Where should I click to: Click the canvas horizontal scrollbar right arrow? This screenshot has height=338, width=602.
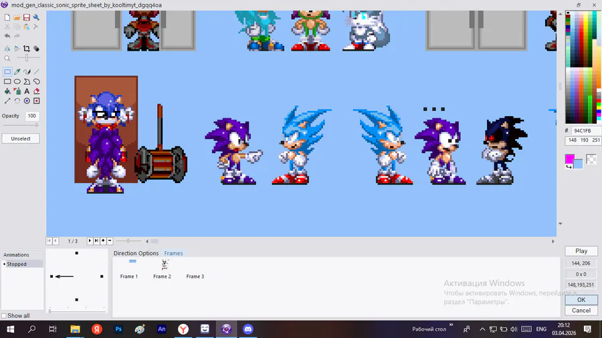(x=553, y=241)
